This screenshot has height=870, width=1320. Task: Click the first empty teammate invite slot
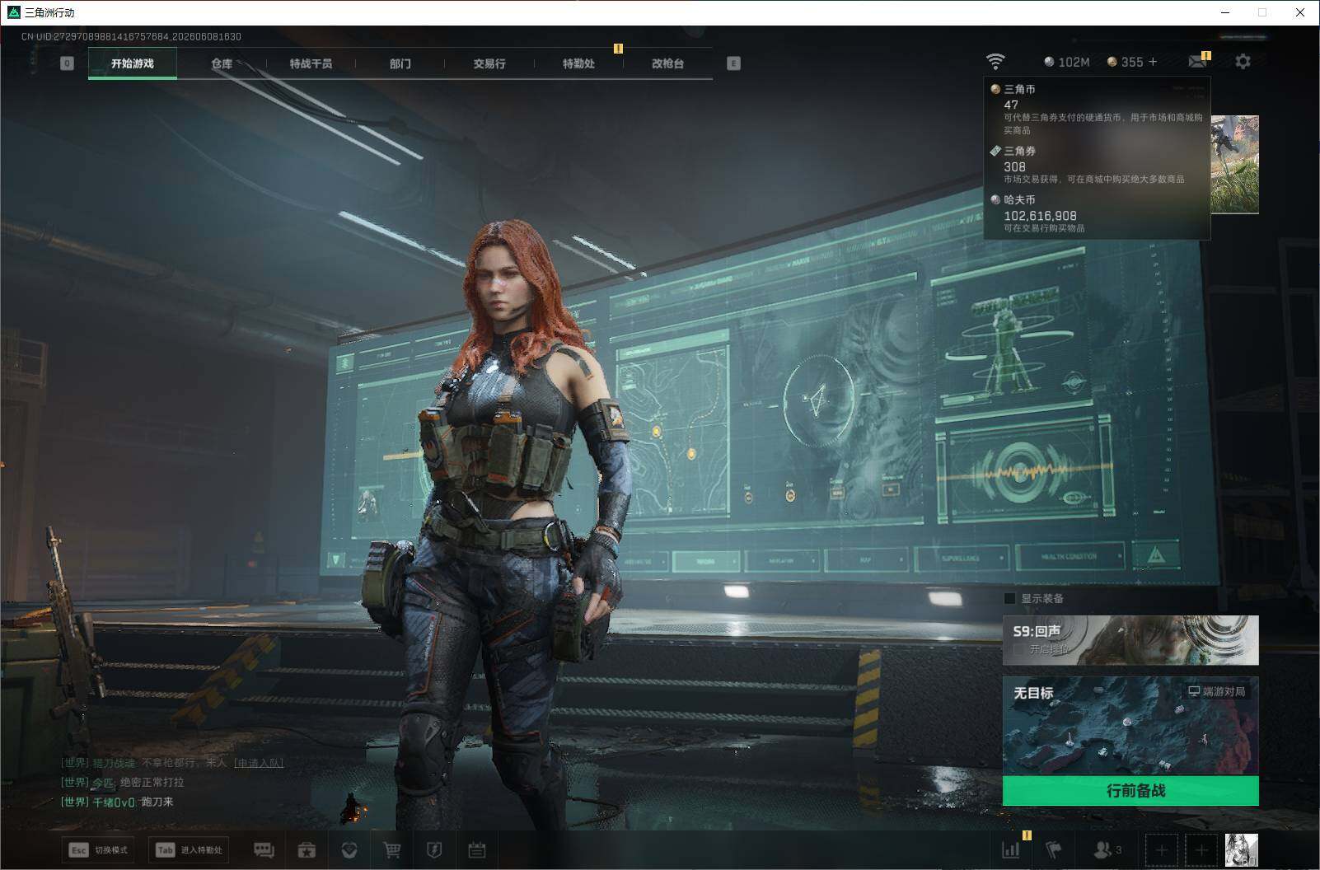(x=1161, y=849)
